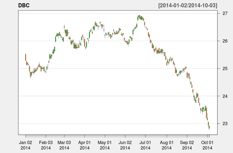Click the 27 price axis label
Image resolution: width=233 pixels, height=153 pixels.
tap(225, 13)
